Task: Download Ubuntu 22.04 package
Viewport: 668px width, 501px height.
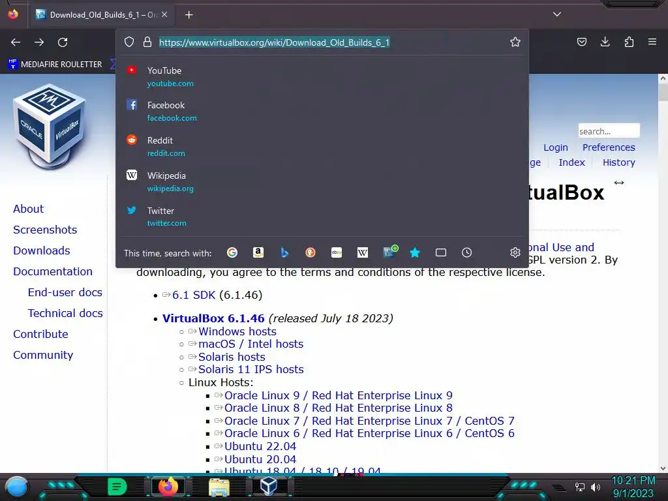Action: (x=260, y=446)
